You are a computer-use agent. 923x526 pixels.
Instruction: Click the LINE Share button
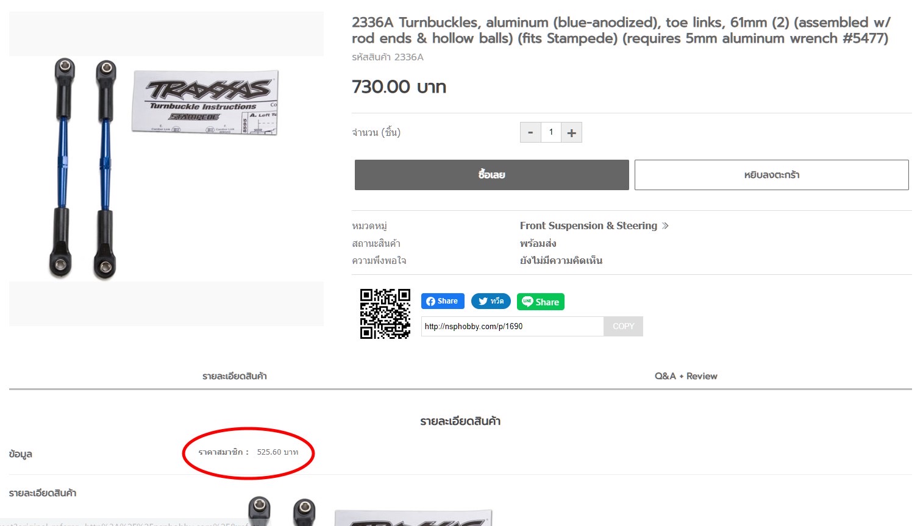[541, 302]
